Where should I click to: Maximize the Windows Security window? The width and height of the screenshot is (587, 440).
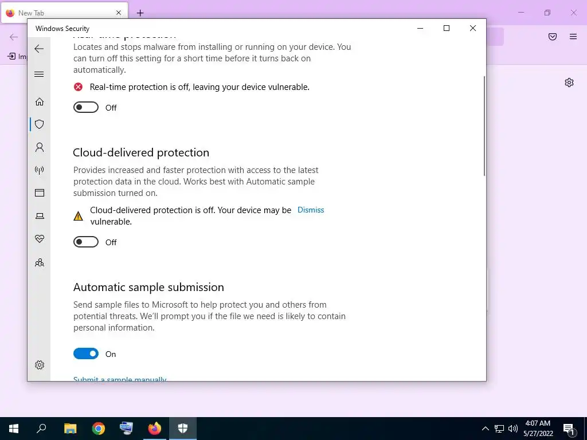(446, 29)
